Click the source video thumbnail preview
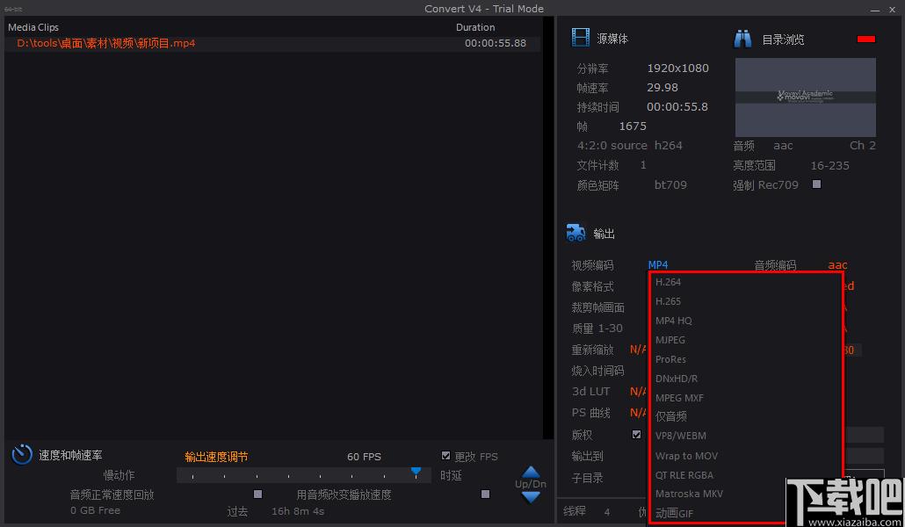905x527 pixels. [x=805, y=97]
